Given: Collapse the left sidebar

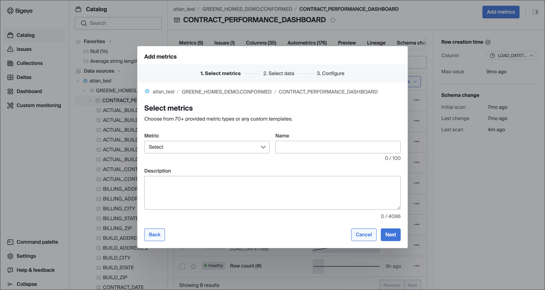Looking at the screenshot, I should click(34, 284).
